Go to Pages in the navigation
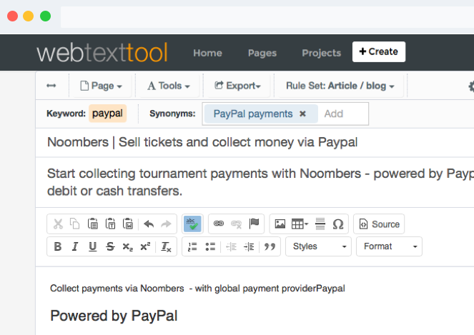The height and width of the screenshot is (335, 474). pyautogui.click(x=262, y=53)
